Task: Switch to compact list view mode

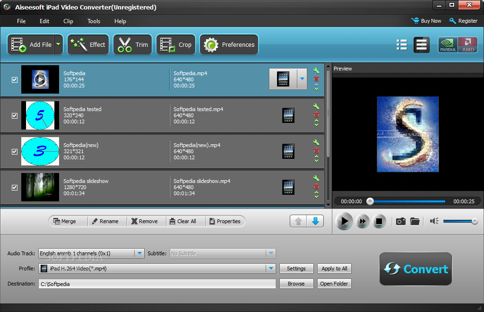Action: (402, 45)
